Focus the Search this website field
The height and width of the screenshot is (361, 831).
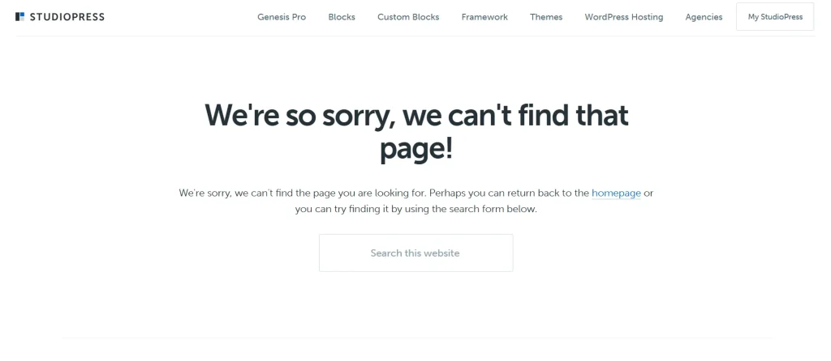pos(416,253)
